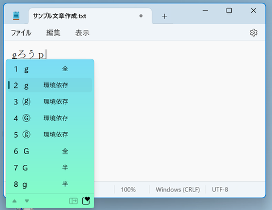Open the emoji panel heart icon
The height and width of the screenshot is (210, 272).
[x=86, y=200]
